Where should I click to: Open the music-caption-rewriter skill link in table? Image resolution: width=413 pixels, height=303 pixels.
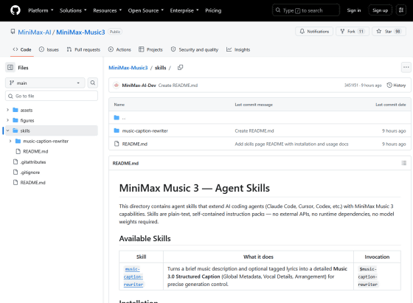click(133, 276)
